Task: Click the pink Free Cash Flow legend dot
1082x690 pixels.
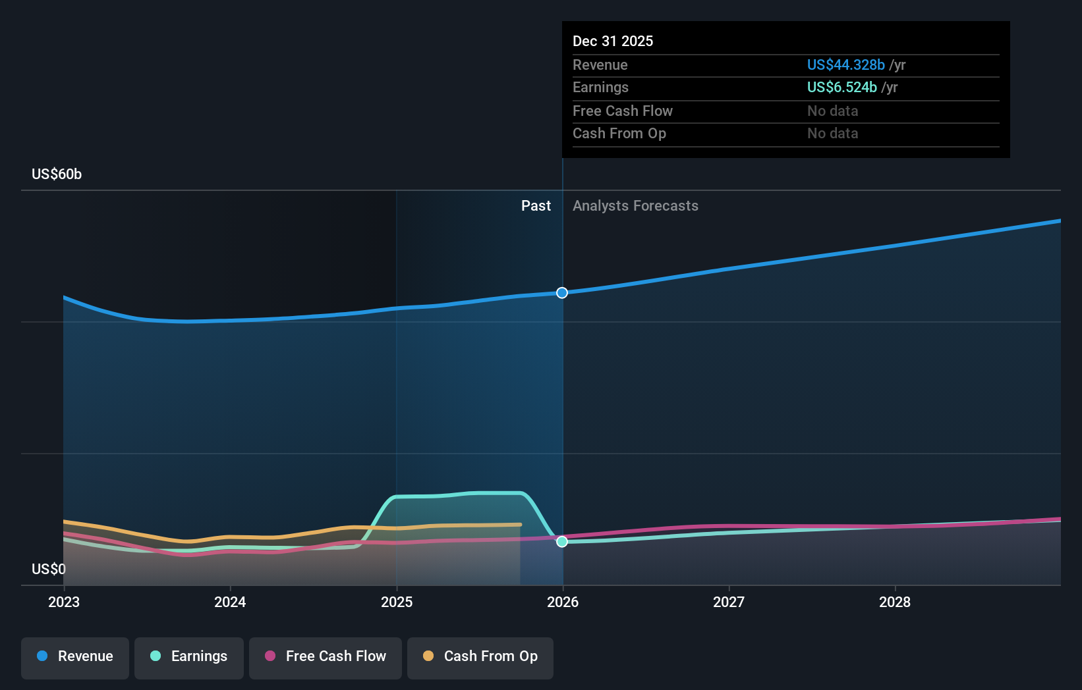Action: (271, 656)
